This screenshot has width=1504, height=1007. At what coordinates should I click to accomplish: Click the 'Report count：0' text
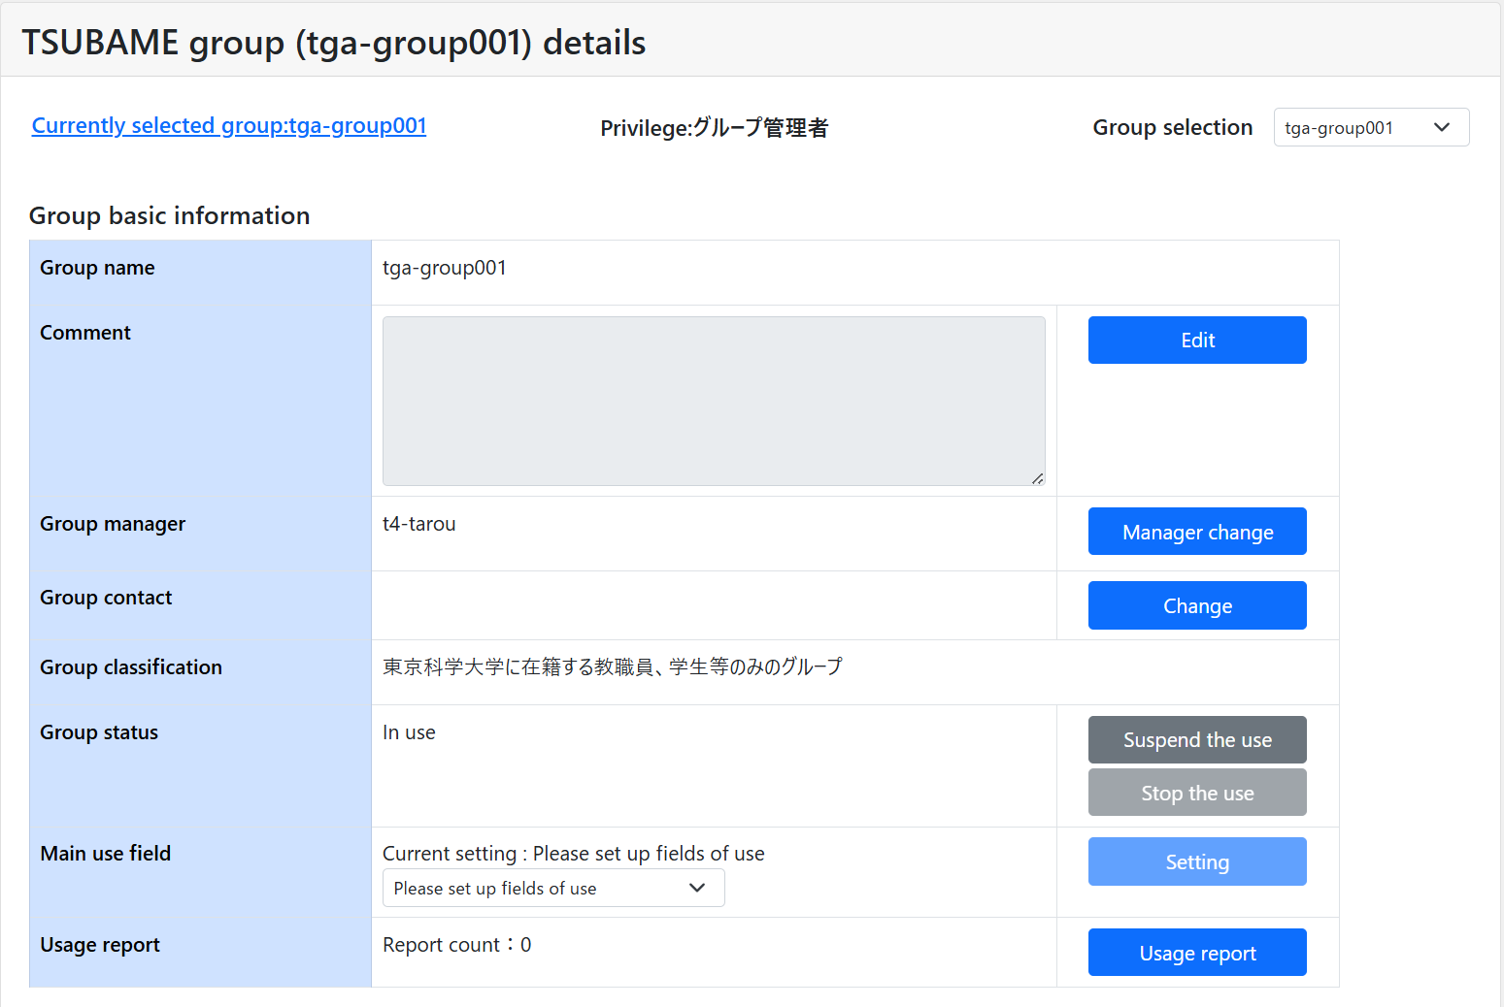(456, 946)
